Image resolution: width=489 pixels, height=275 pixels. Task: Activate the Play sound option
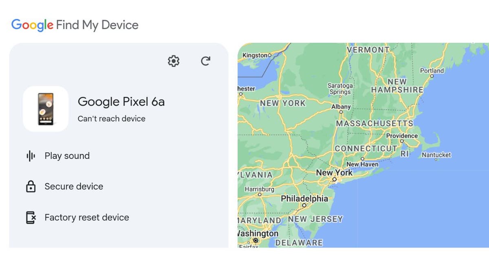click(x=67, y=156)
